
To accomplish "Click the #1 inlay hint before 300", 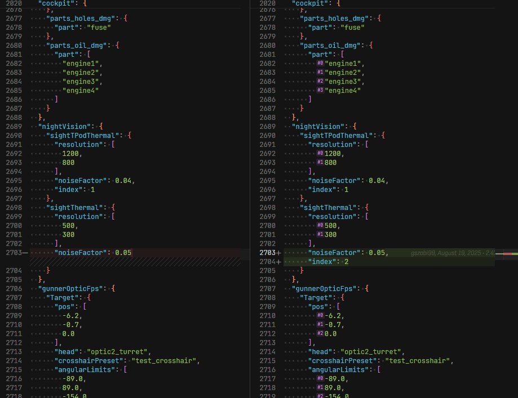I will point(320,234).
